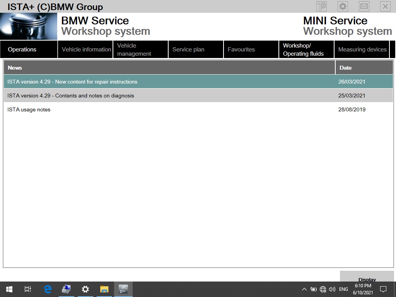Open the volume control in the system tray
Image resolution: width=396 pixels, height=297 pixels.
coord(332,289)
